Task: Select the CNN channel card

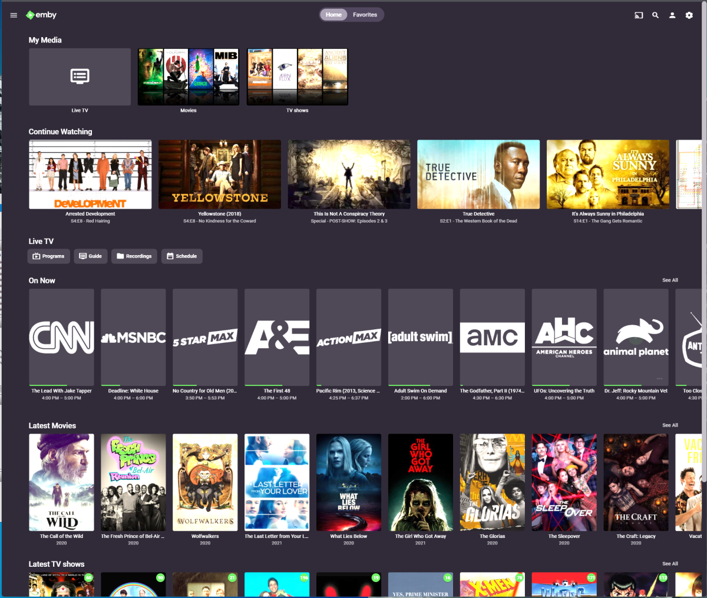Action: 61,337
